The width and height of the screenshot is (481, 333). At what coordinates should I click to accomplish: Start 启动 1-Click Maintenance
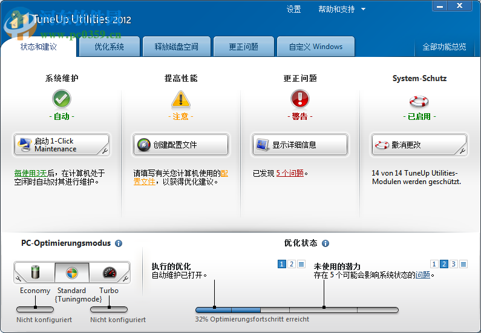click(62, 145)
